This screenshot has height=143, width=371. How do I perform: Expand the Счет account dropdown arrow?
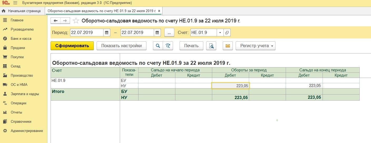220,33
